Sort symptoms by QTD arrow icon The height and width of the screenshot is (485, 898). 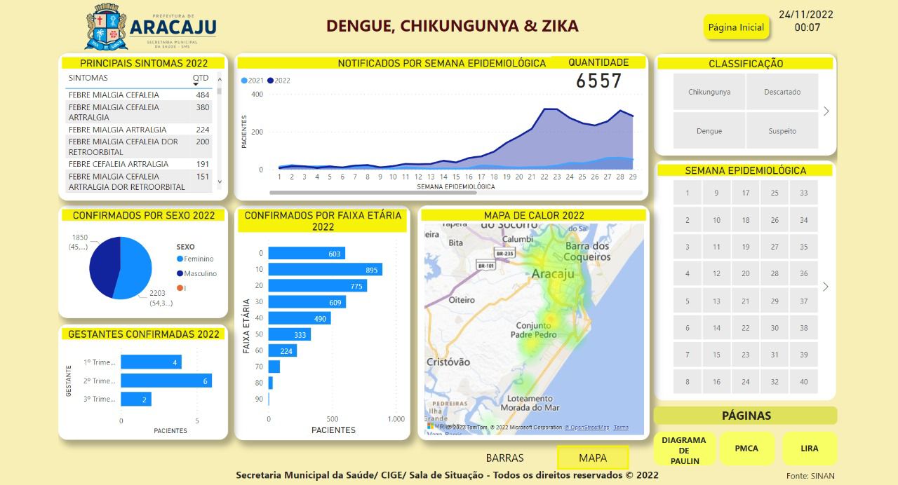click(196, 85)
